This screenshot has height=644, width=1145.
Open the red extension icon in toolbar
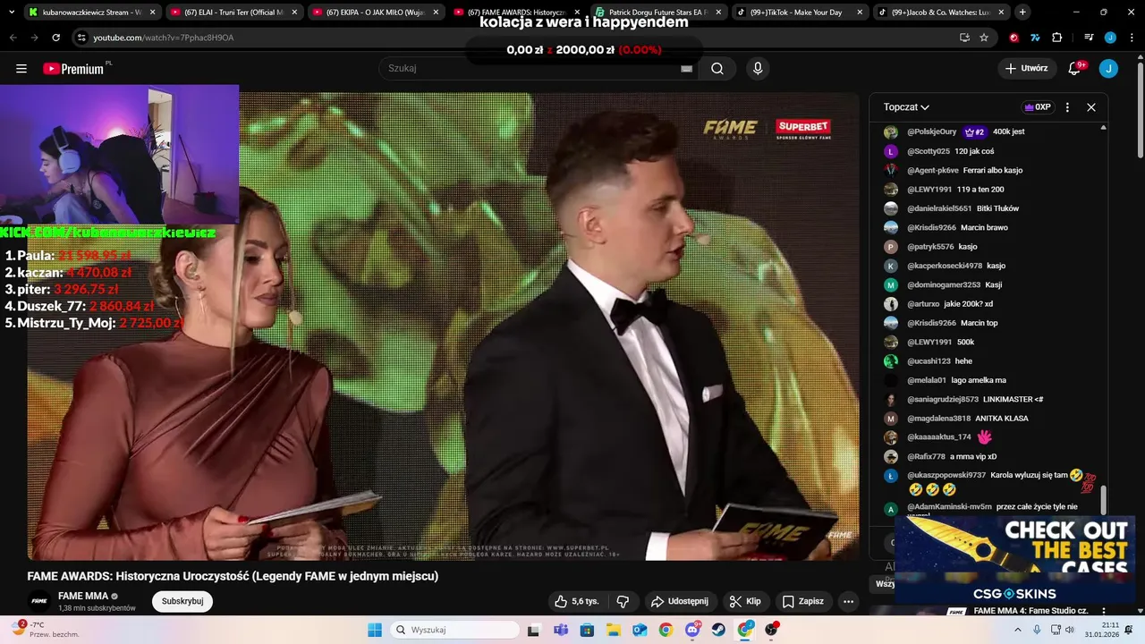pos(1014,38)
